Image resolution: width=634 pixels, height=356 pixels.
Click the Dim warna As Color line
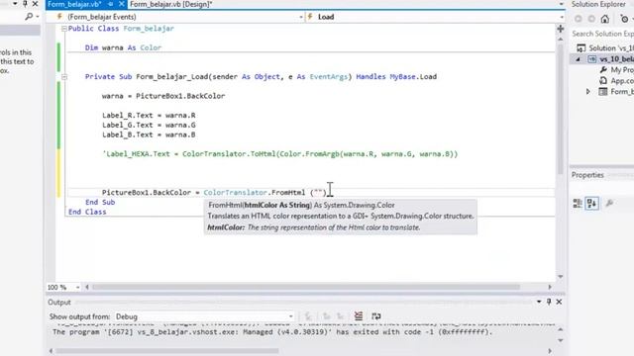point(123,47)
